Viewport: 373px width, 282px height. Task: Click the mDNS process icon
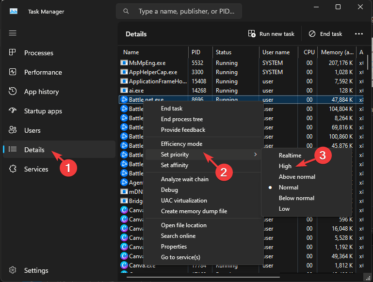click(124, 191)
